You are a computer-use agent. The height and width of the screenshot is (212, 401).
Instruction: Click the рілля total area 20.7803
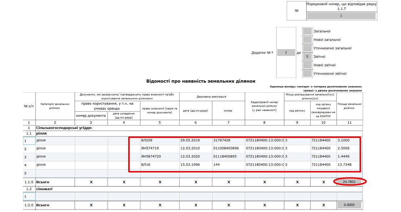[349, 182]
